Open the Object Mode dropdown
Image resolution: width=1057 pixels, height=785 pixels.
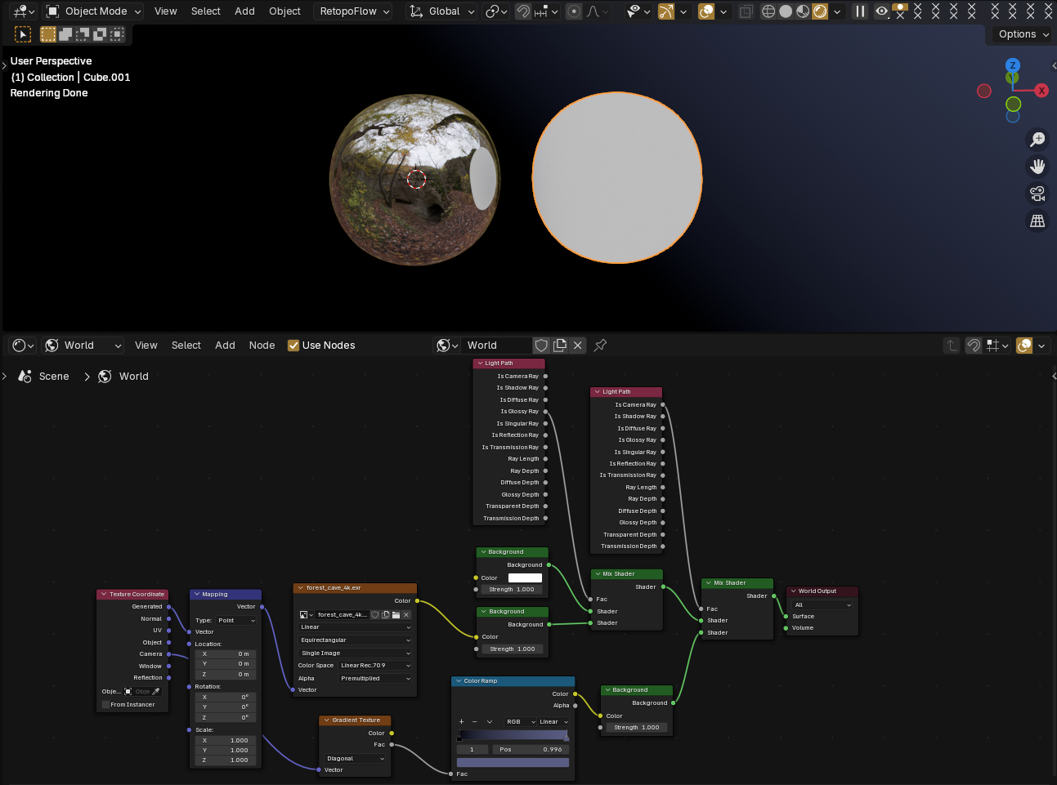(x=94, y=11)
